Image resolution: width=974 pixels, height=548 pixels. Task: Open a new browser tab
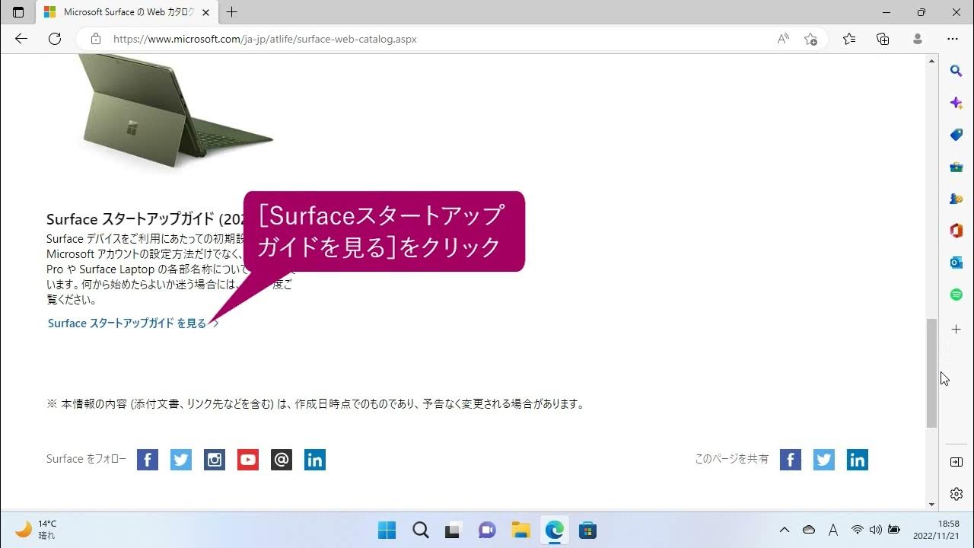point(232,12)
